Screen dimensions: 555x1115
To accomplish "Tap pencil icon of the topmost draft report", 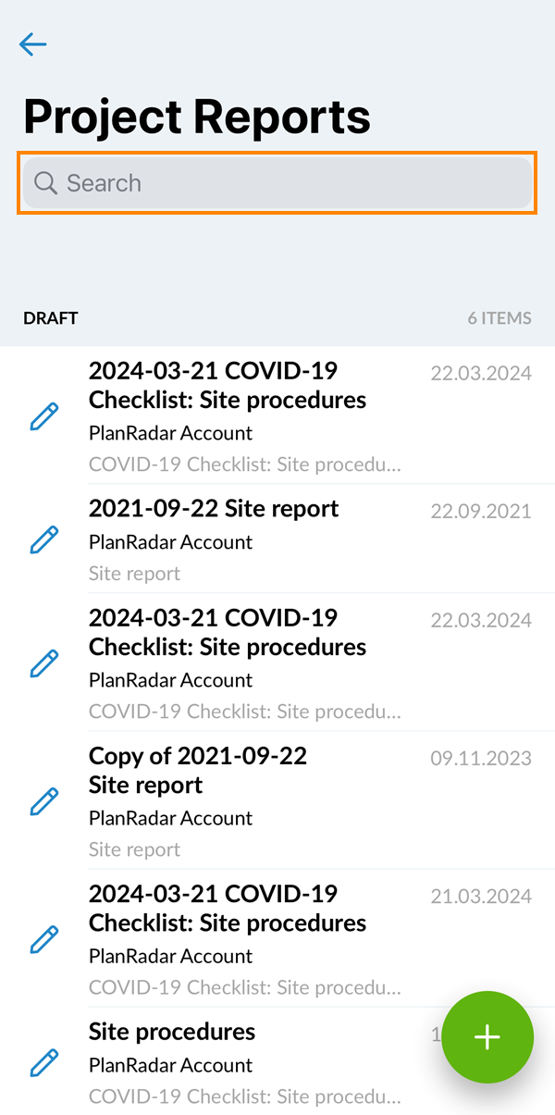I will [x=44, y=416].
